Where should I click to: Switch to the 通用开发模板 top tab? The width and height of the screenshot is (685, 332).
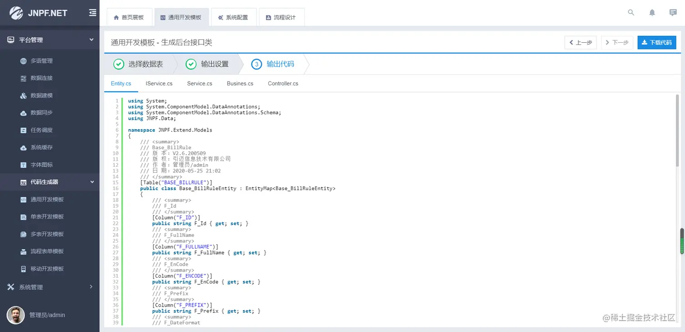pyautogui.click(x=181, y=17)
